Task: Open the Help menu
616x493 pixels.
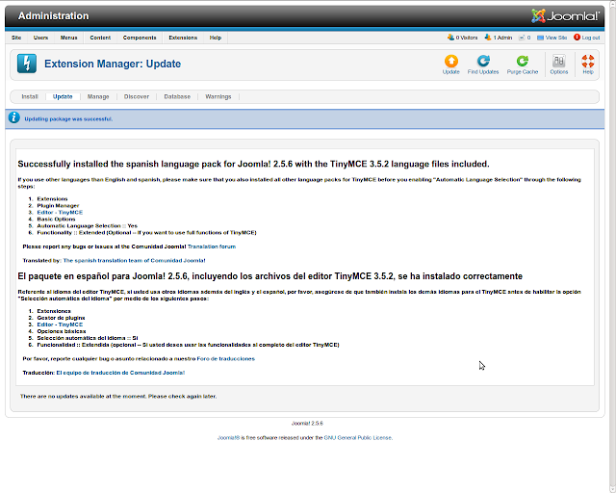Action: pos(216,38)
